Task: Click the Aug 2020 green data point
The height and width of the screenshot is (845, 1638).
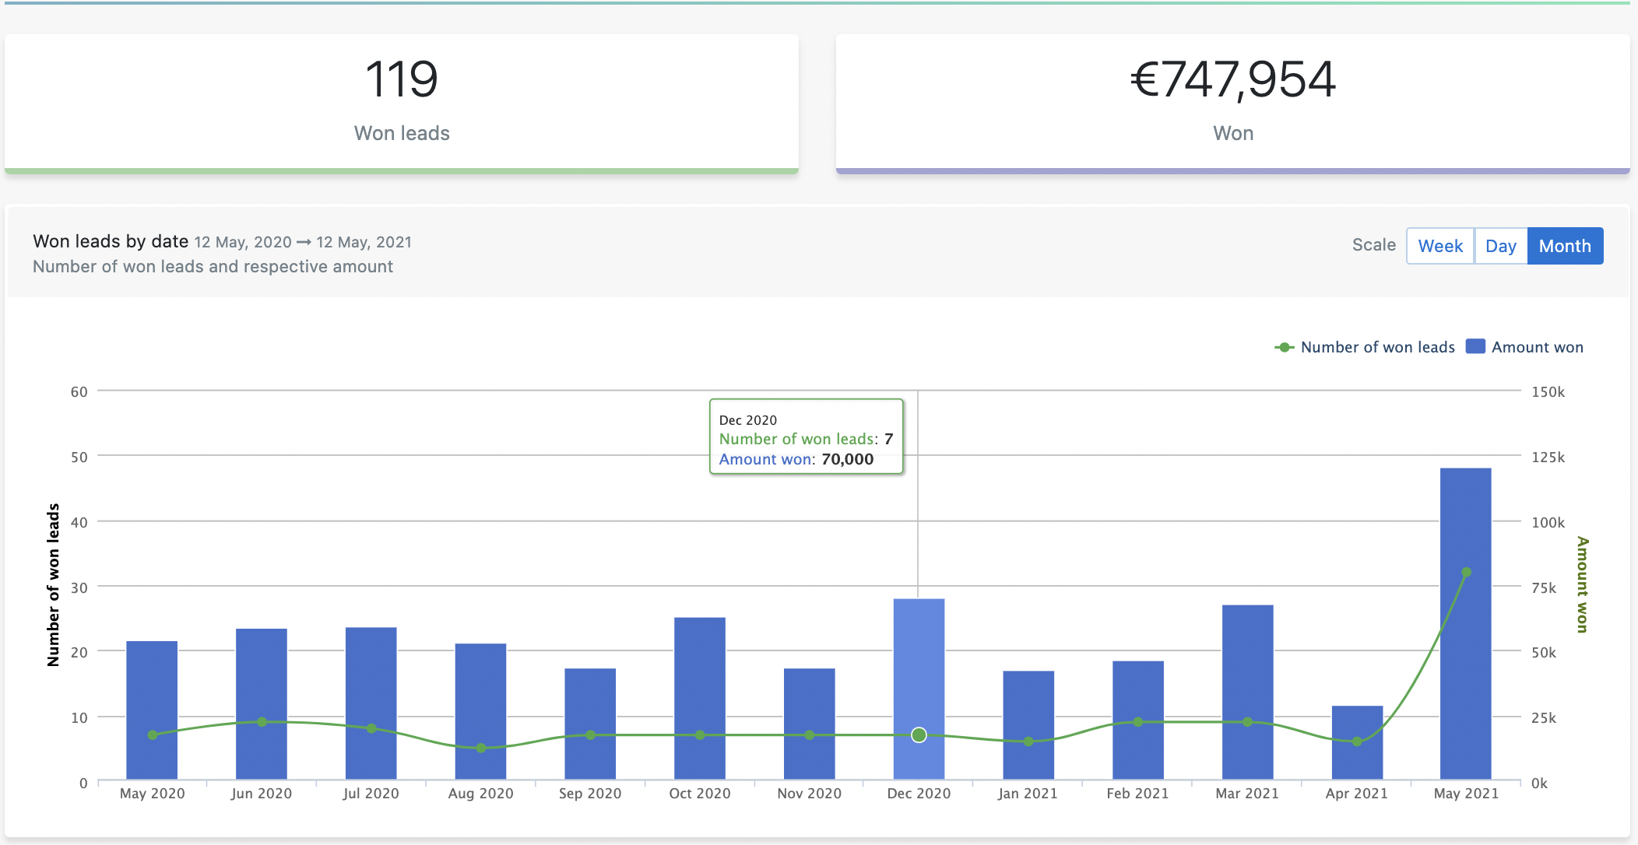Action: pyautogui.click(x=480, y=748)
